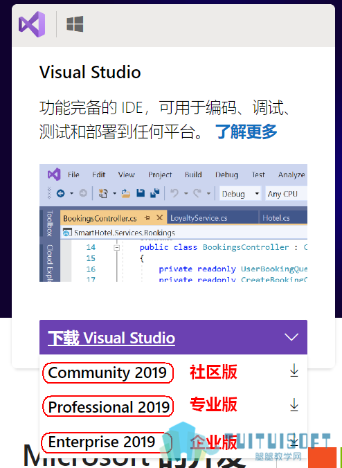Collapse the download dropdown with the chevron
This screenshot has height=468, width=342.
click(x=291, y=337)
